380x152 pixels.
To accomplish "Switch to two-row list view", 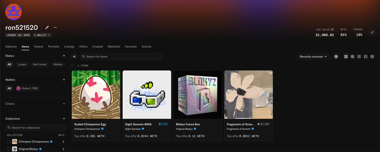I will click(x=366, y=56).
